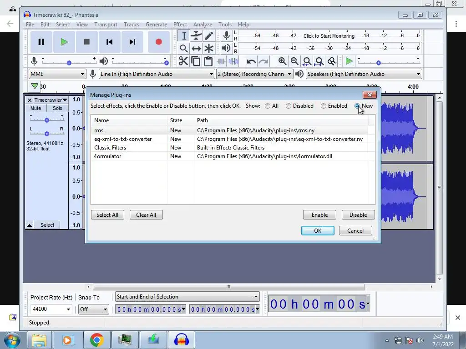Click Fit Project to Width icon

pyautogui.click(x=319, y=61)
